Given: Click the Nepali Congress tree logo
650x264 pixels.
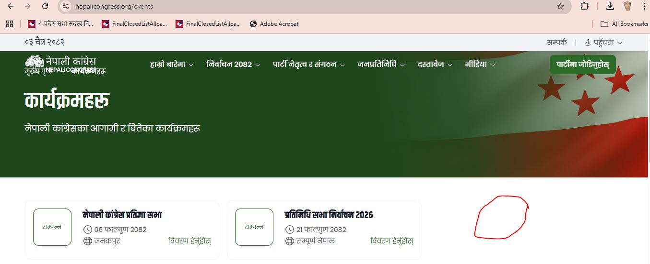Looking at the screenshot, I should click(x=34, y=63).
